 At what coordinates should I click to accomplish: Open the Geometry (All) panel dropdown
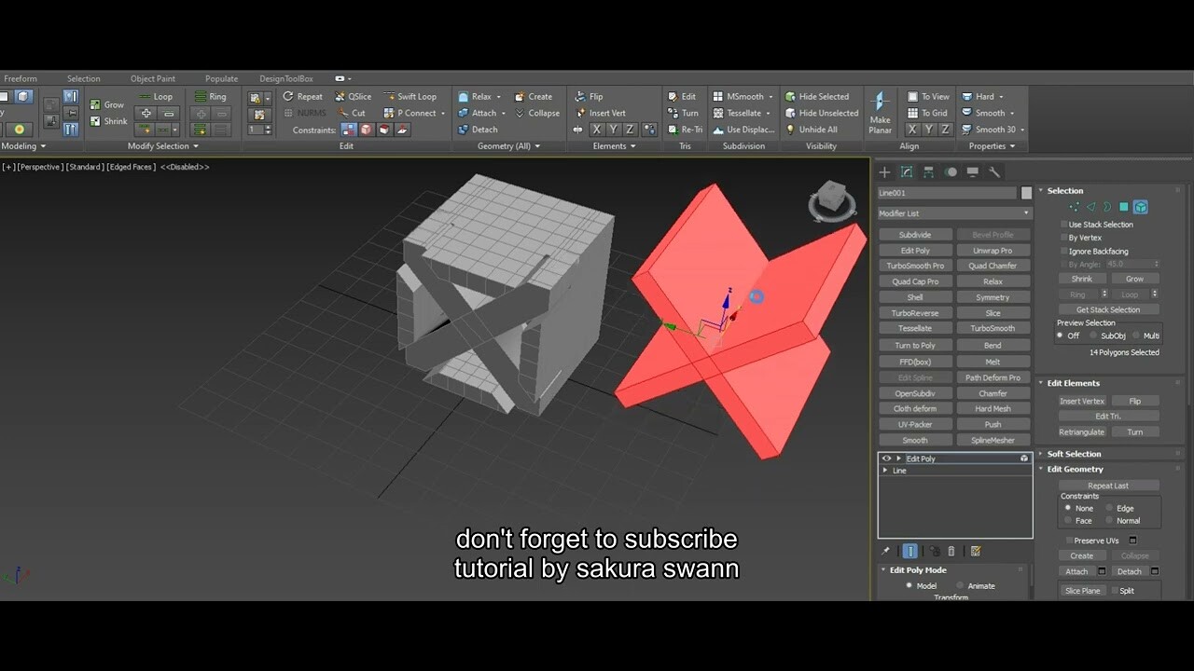pos(508,146)
